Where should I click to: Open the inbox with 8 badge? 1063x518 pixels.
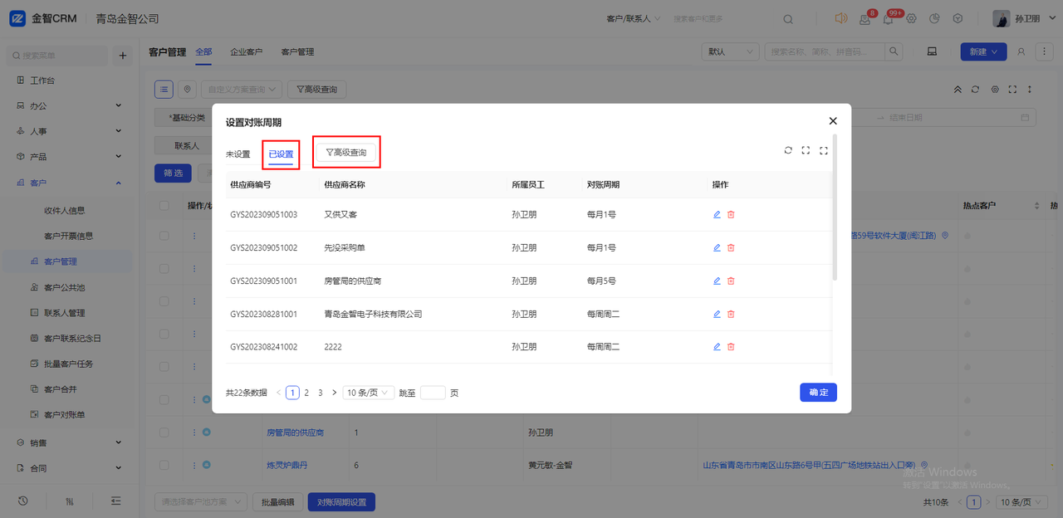(865, 19)
